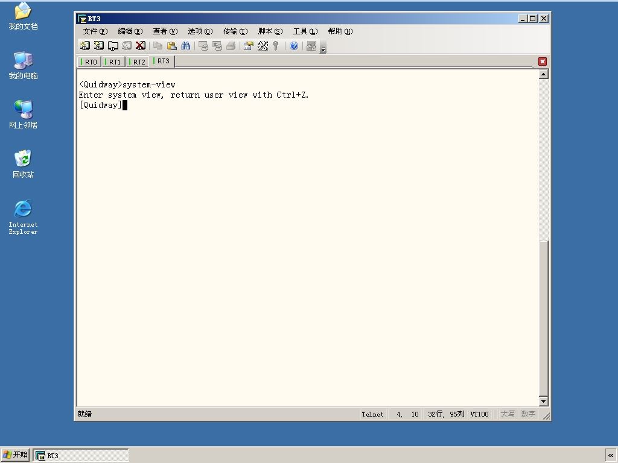This screenshot has height=463, width=618.
Task: Close current tab with red X button
Action: coord(543,61)
